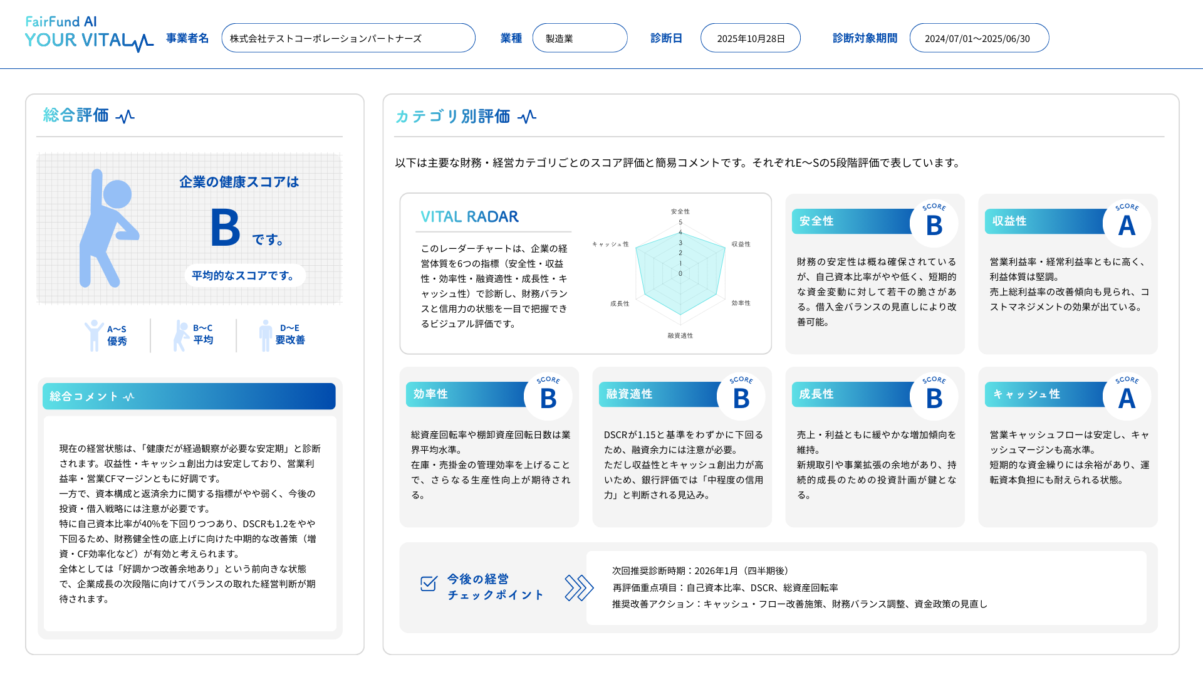The height and width of the screenshot is (677, 1203).
Task: Click the double chevron arrows before the checkpoint text
Action: 579,588
